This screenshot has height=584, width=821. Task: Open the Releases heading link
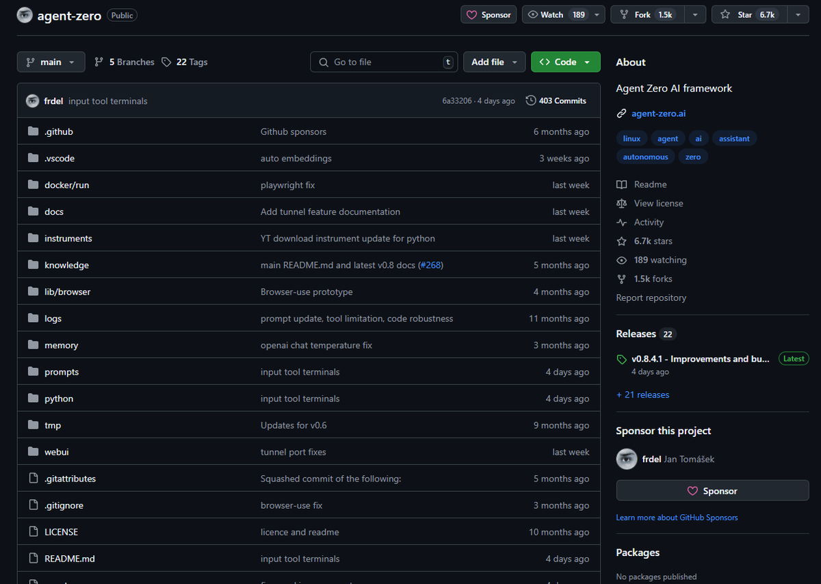tap(636, 334)
